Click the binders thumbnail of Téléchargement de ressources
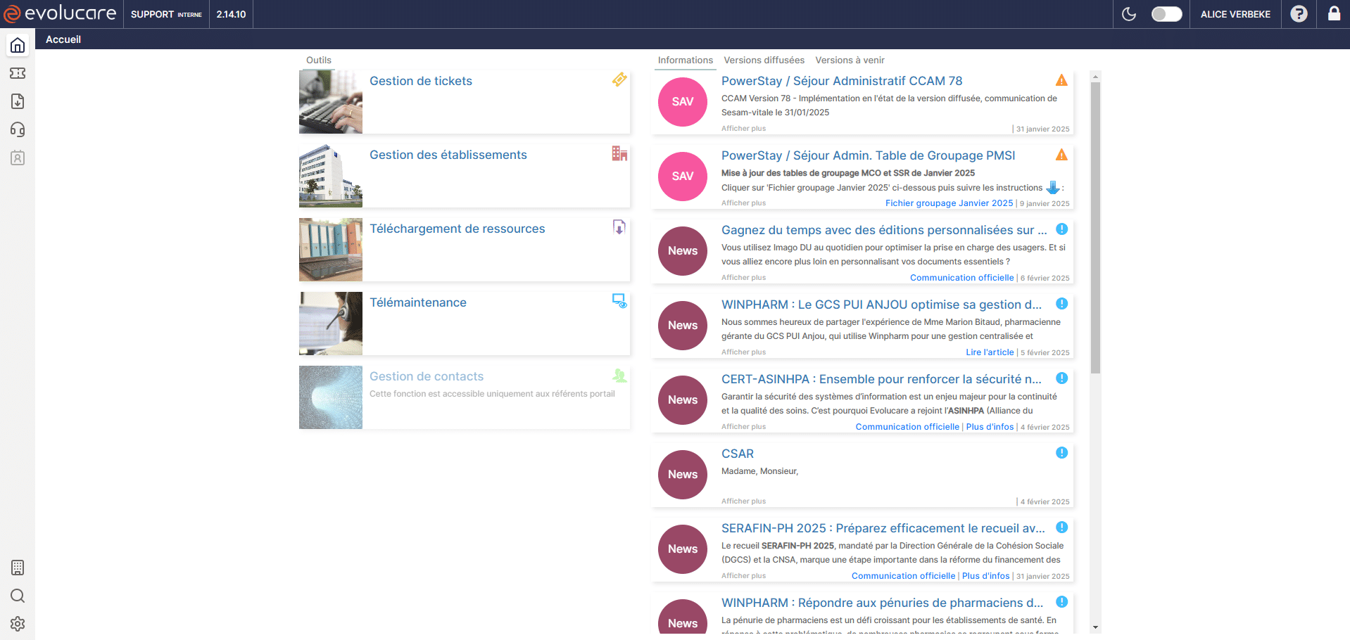The width and height of the screenshot is (1350, 640). tap(331, 250)
